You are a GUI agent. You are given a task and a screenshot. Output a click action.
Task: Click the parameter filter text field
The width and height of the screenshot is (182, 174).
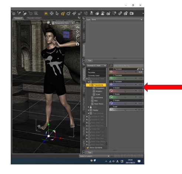128,66
